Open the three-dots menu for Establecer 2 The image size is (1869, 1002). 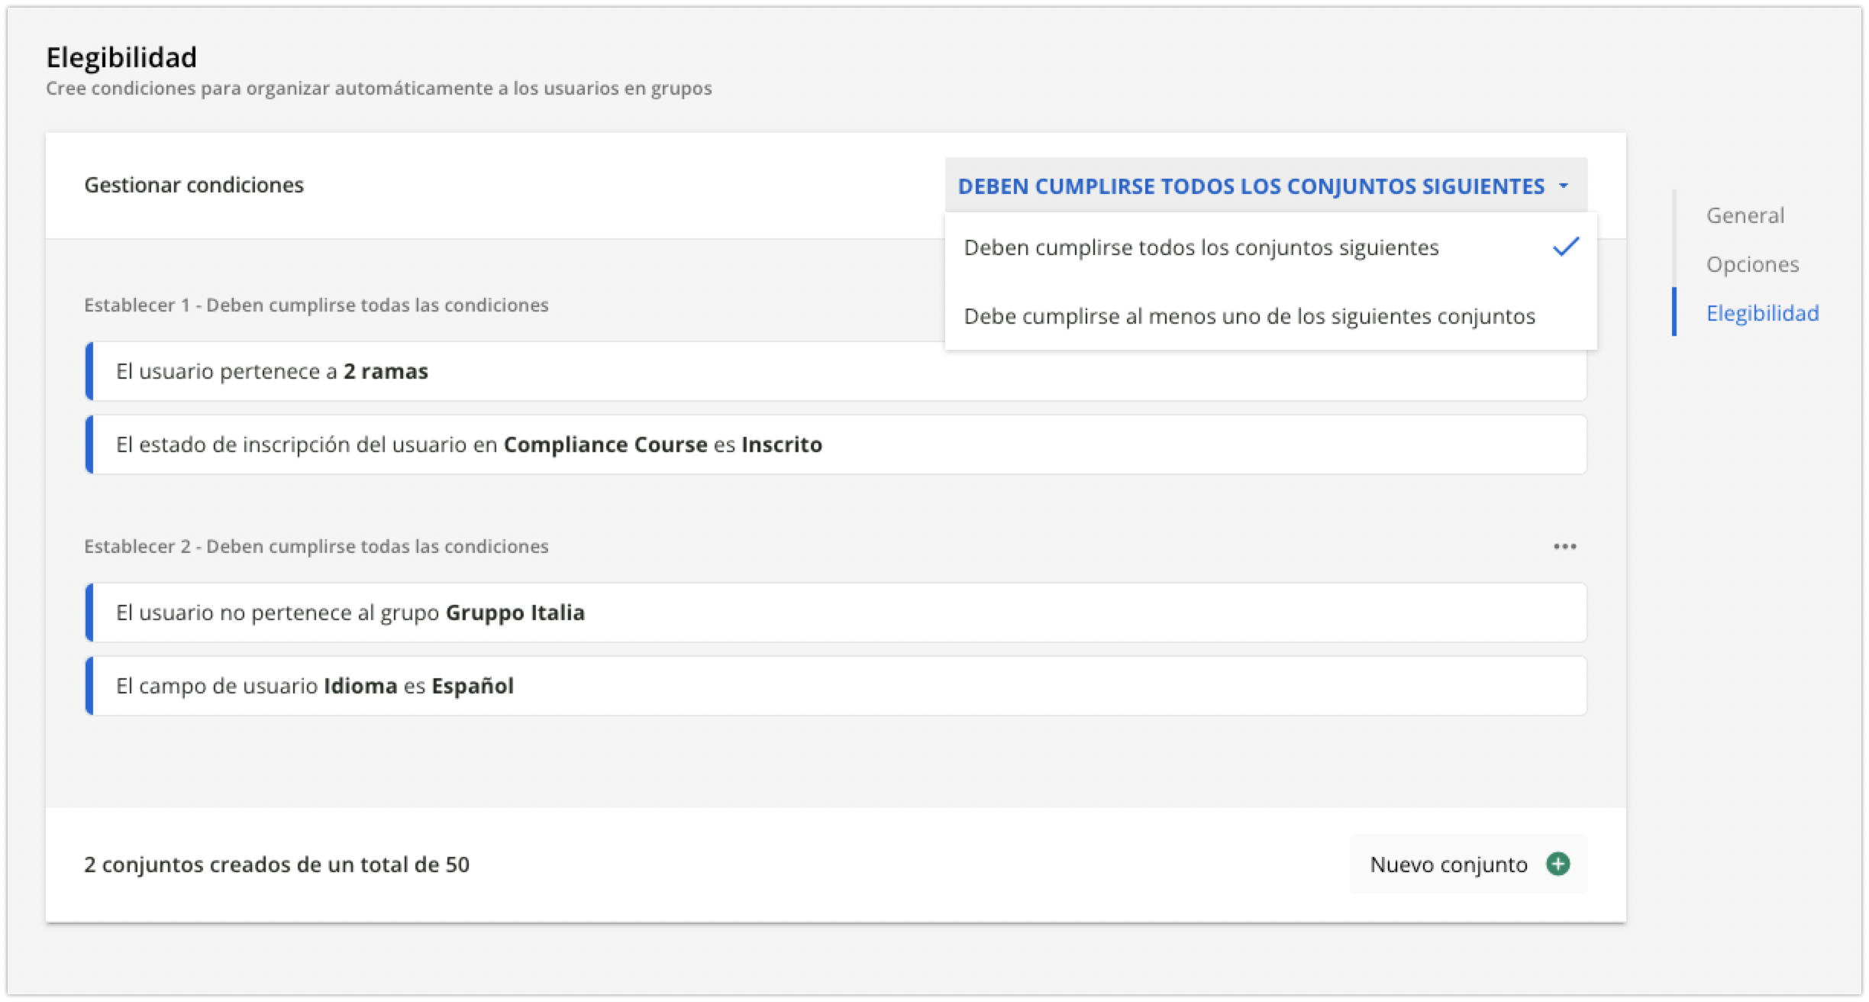click(x=1564, y=547)
